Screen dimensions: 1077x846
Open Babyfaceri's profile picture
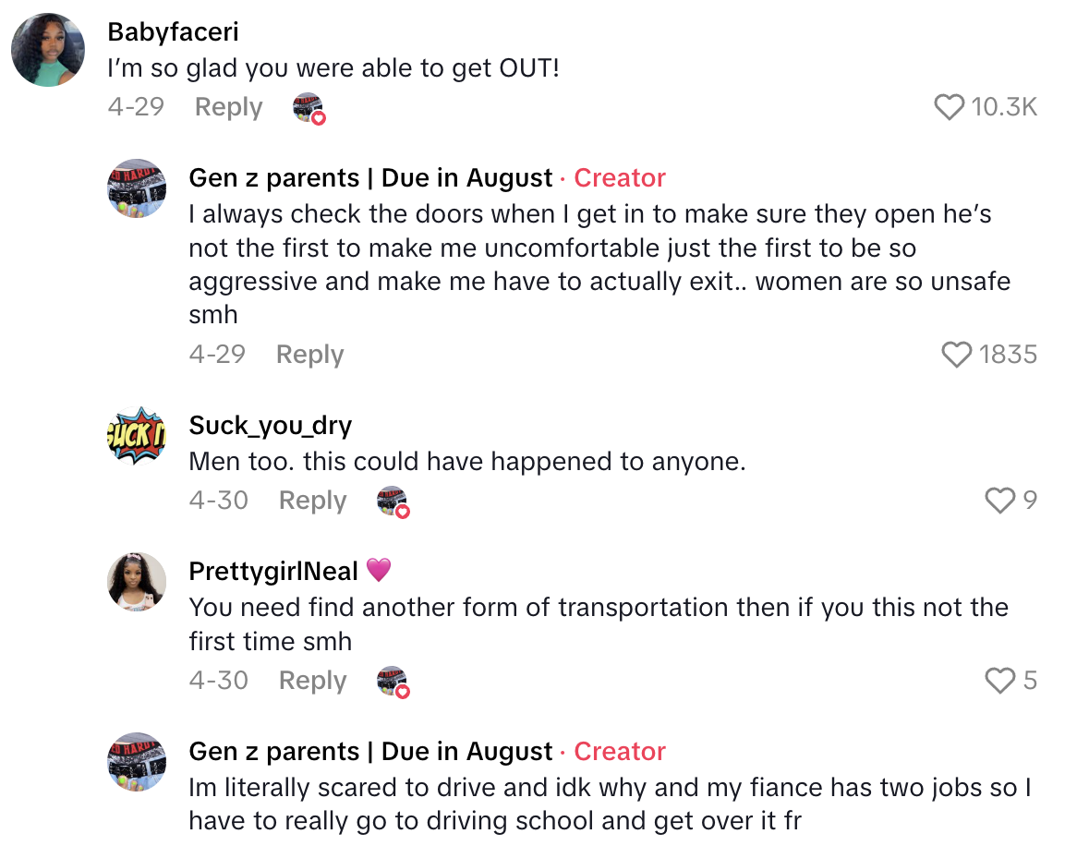coord(48,50)
